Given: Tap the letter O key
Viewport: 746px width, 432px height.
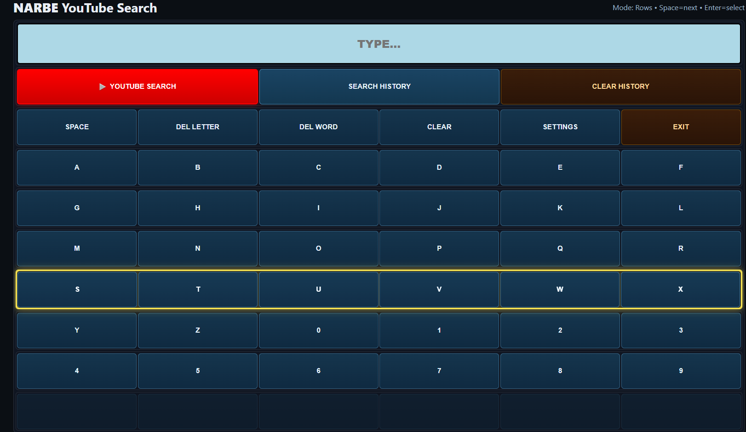Looking at the screenshot, I should pyautogui.click(x=318, y=248).
